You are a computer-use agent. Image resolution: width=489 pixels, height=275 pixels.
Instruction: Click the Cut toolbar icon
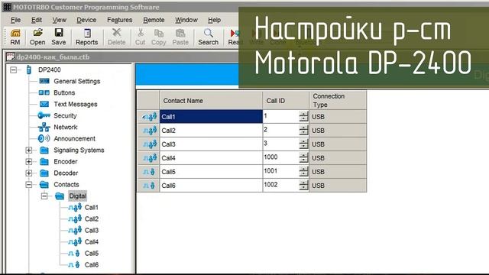[x=140, y=37]
